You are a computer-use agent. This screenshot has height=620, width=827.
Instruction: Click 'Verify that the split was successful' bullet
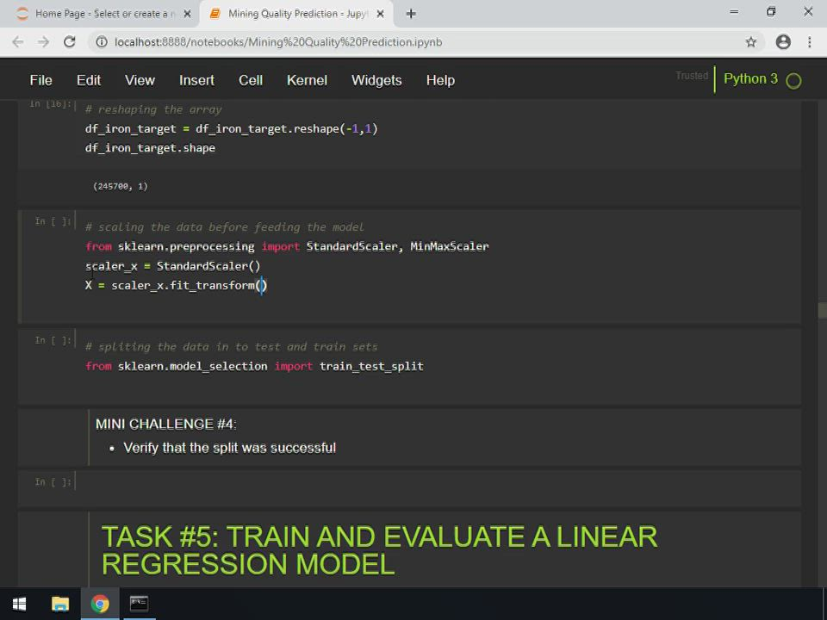229,448
